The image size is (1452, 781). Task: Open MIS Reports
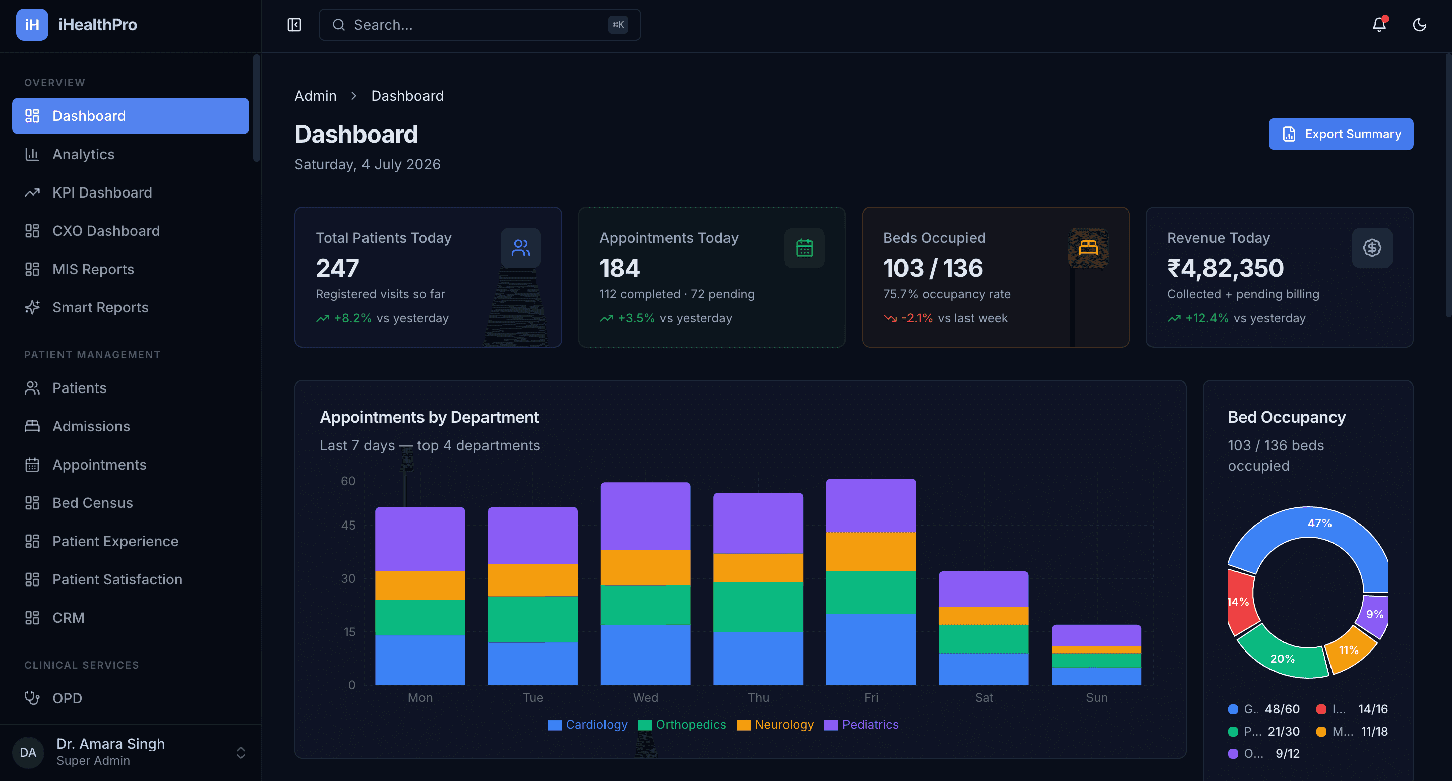coord(130,270)
